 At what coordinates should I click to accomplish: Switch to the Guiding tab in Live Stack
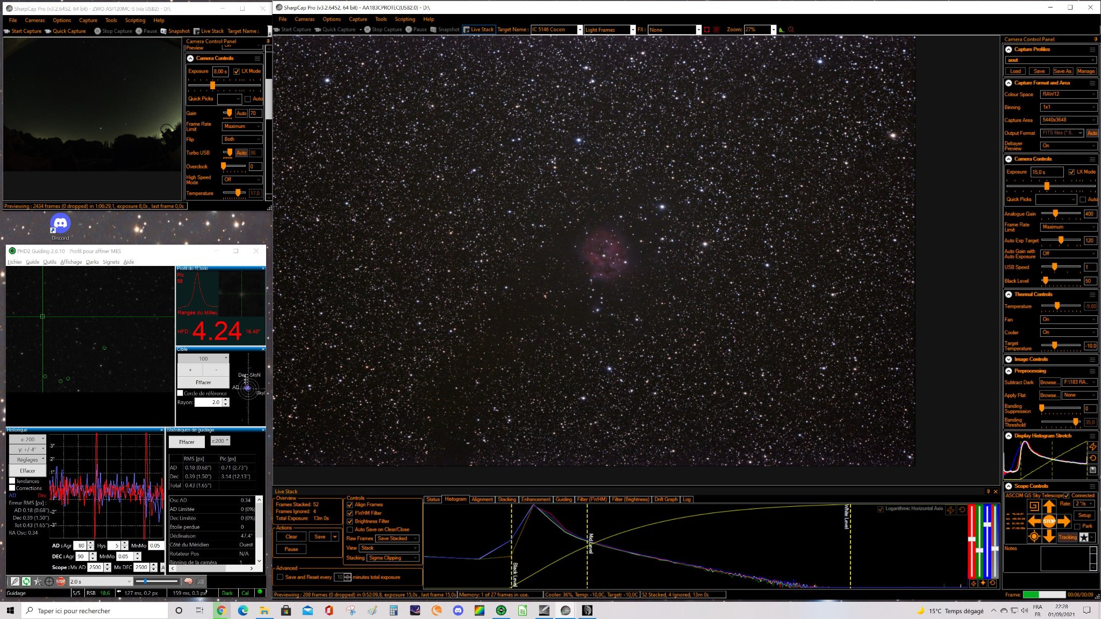[563, 499]
